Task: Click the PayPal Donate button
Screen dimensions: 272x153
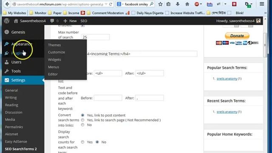Action: (237, 36)
